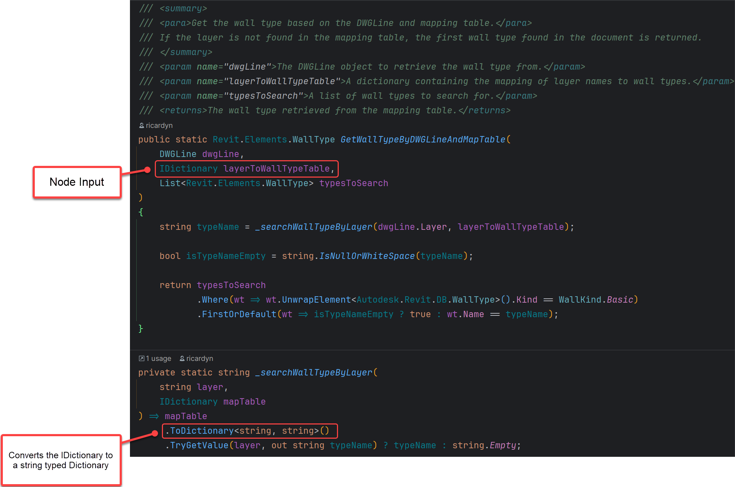Click the highlighted IDictionary layerToWallTypeTable parameter
Screen dimensions: 735x487
click(246, 169)
